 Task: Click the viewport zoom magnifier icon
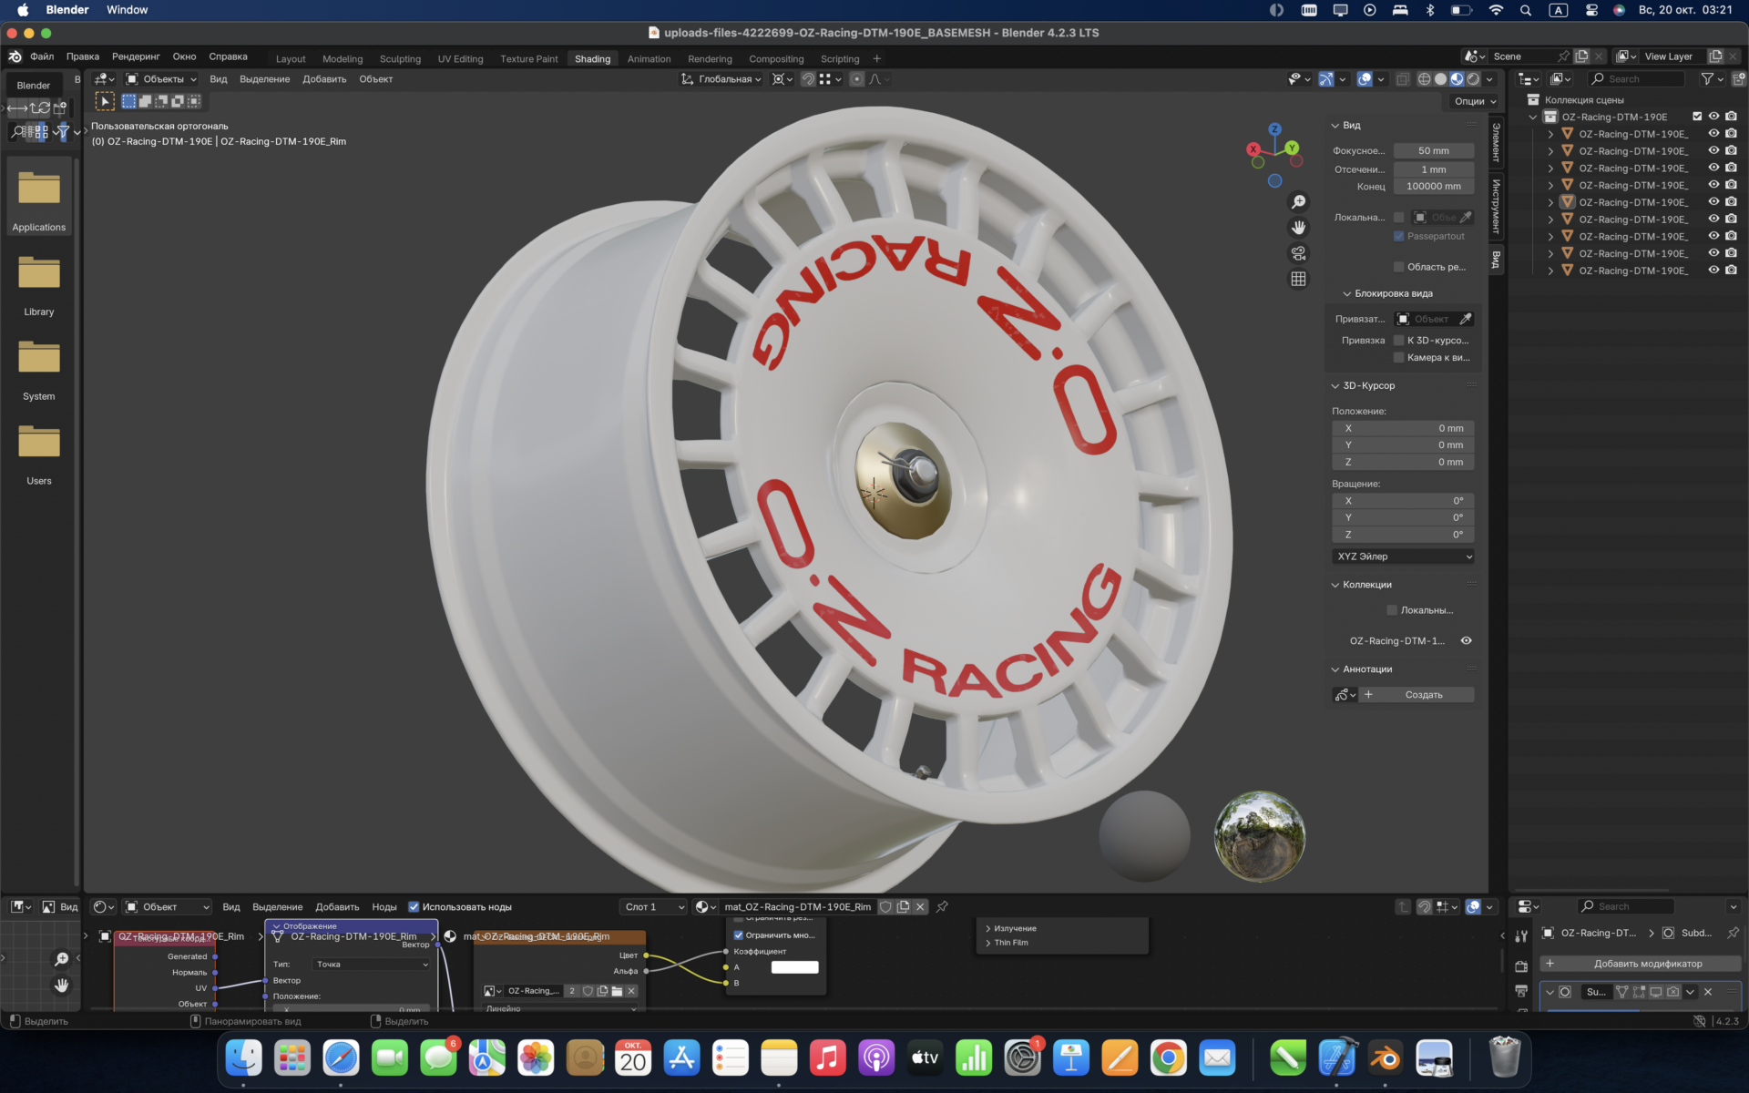tap(1298, 202)
